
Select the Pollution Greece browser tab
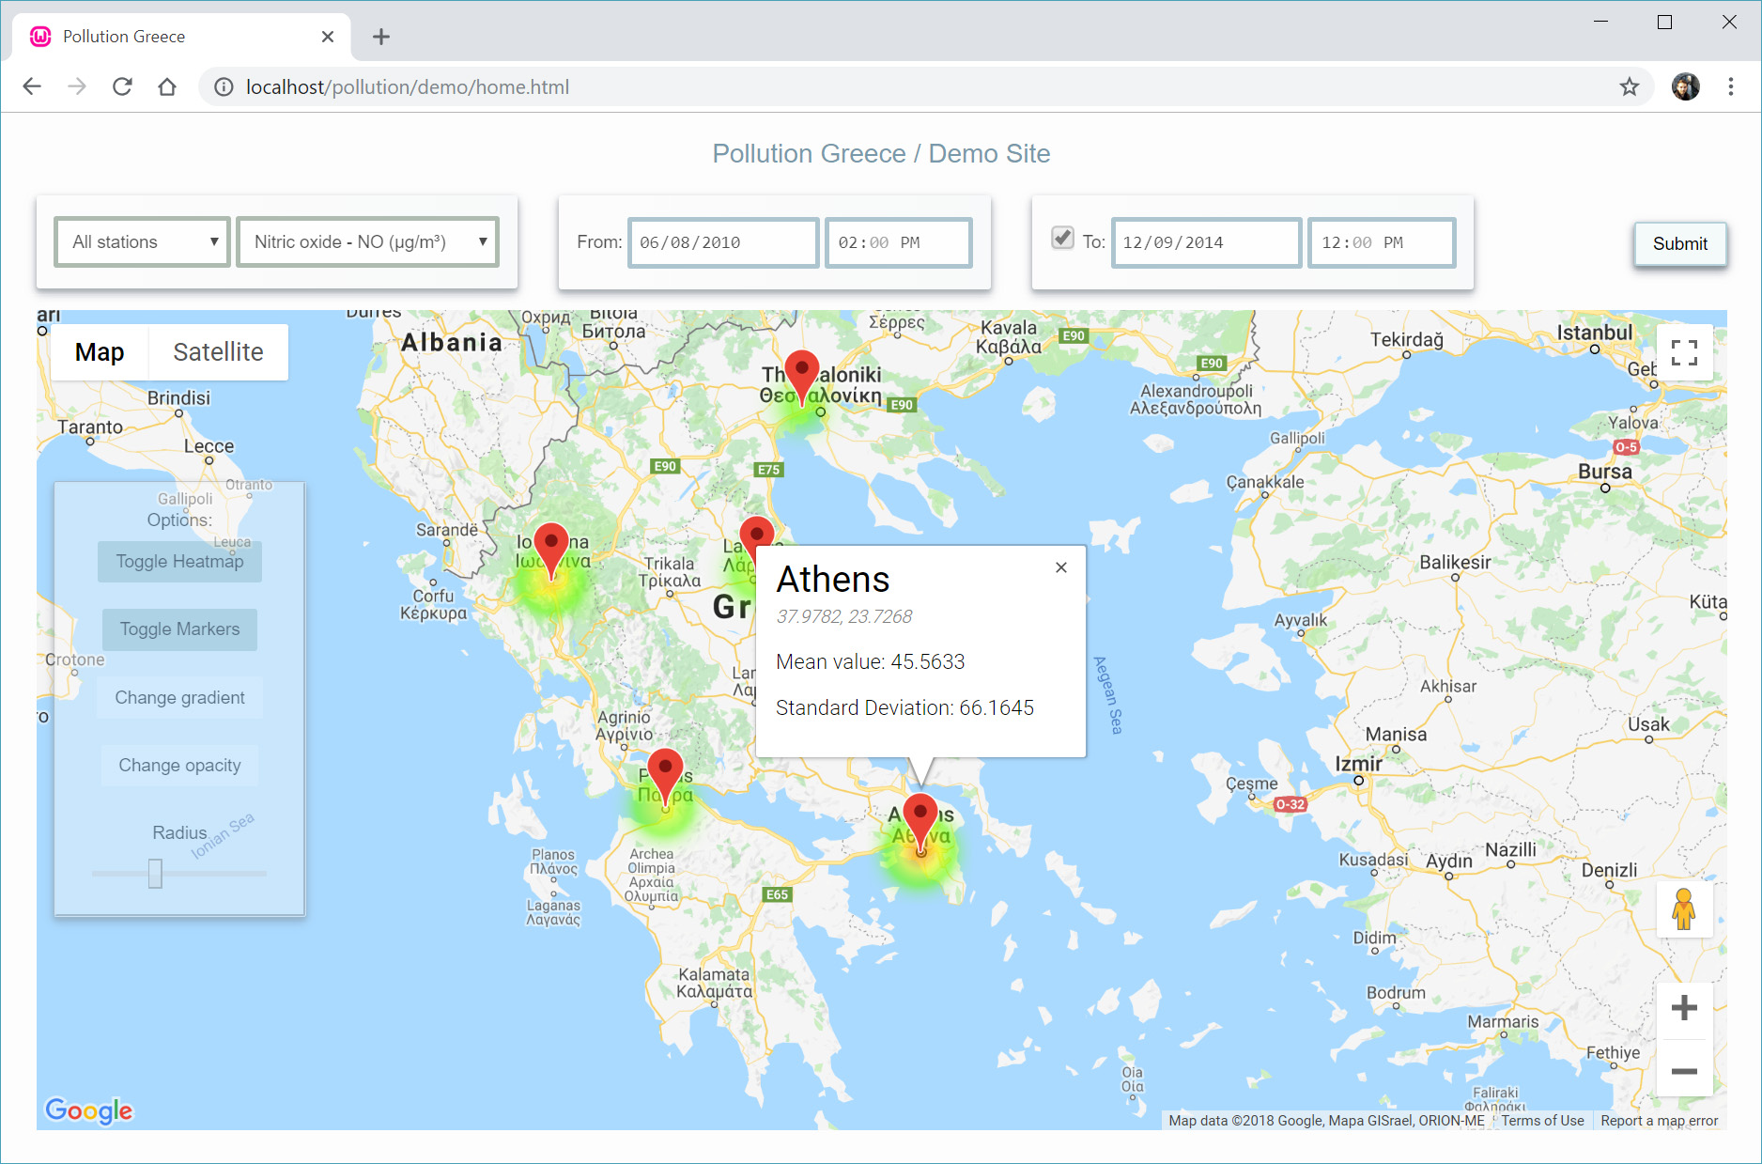click(x=181, y=37)
